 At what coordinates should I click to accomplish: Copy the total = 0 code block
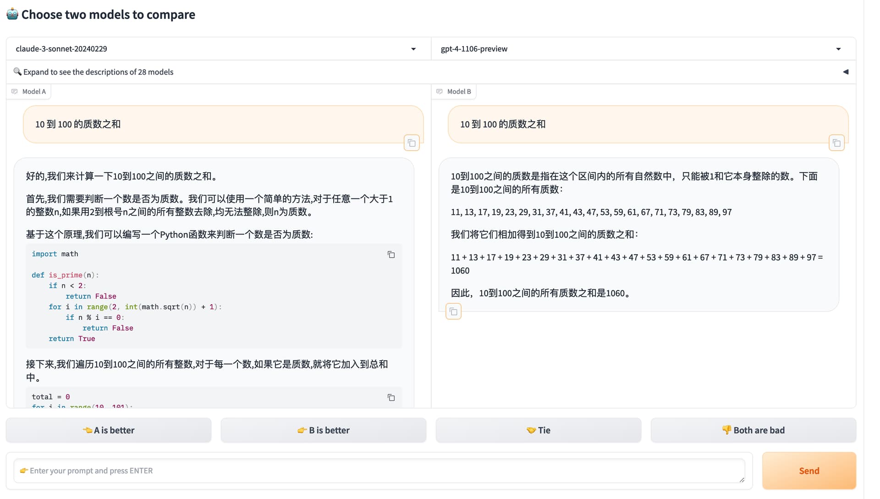coord(391,398)
